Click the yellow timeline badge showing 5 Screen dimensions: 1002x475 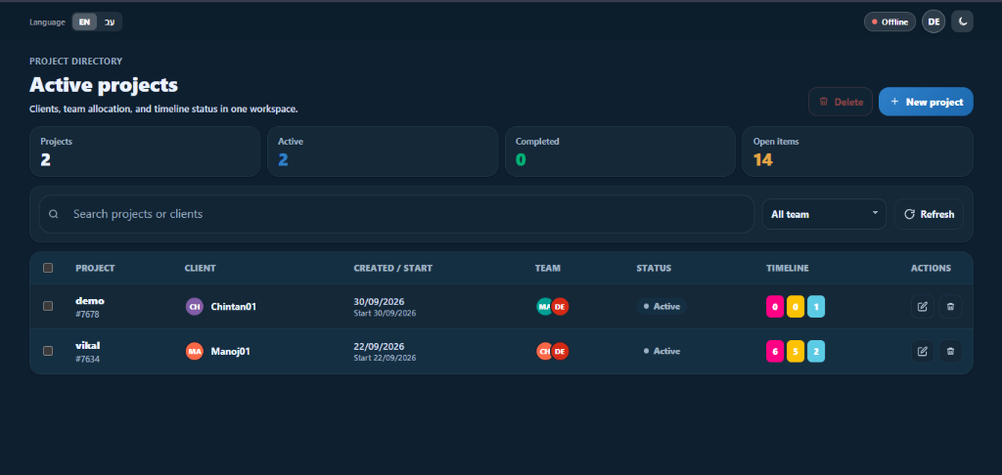point(796,351)
